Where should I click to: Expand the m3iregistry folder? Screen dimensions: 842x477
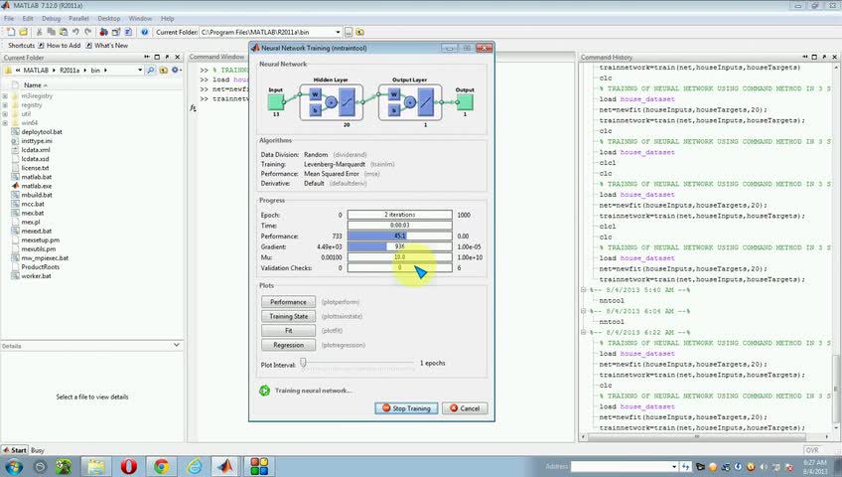[5, 96]
